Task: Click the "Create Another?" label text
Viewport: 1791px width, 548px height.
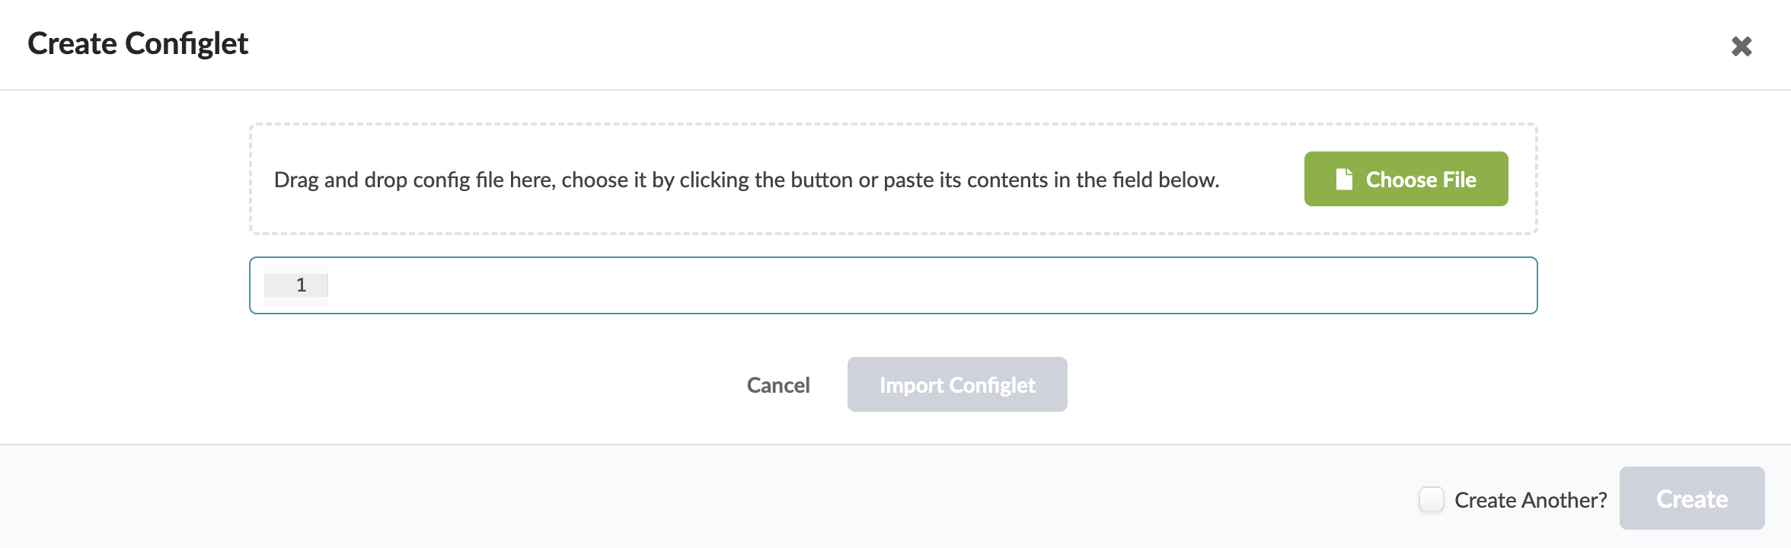Action: click(1531, 500)
